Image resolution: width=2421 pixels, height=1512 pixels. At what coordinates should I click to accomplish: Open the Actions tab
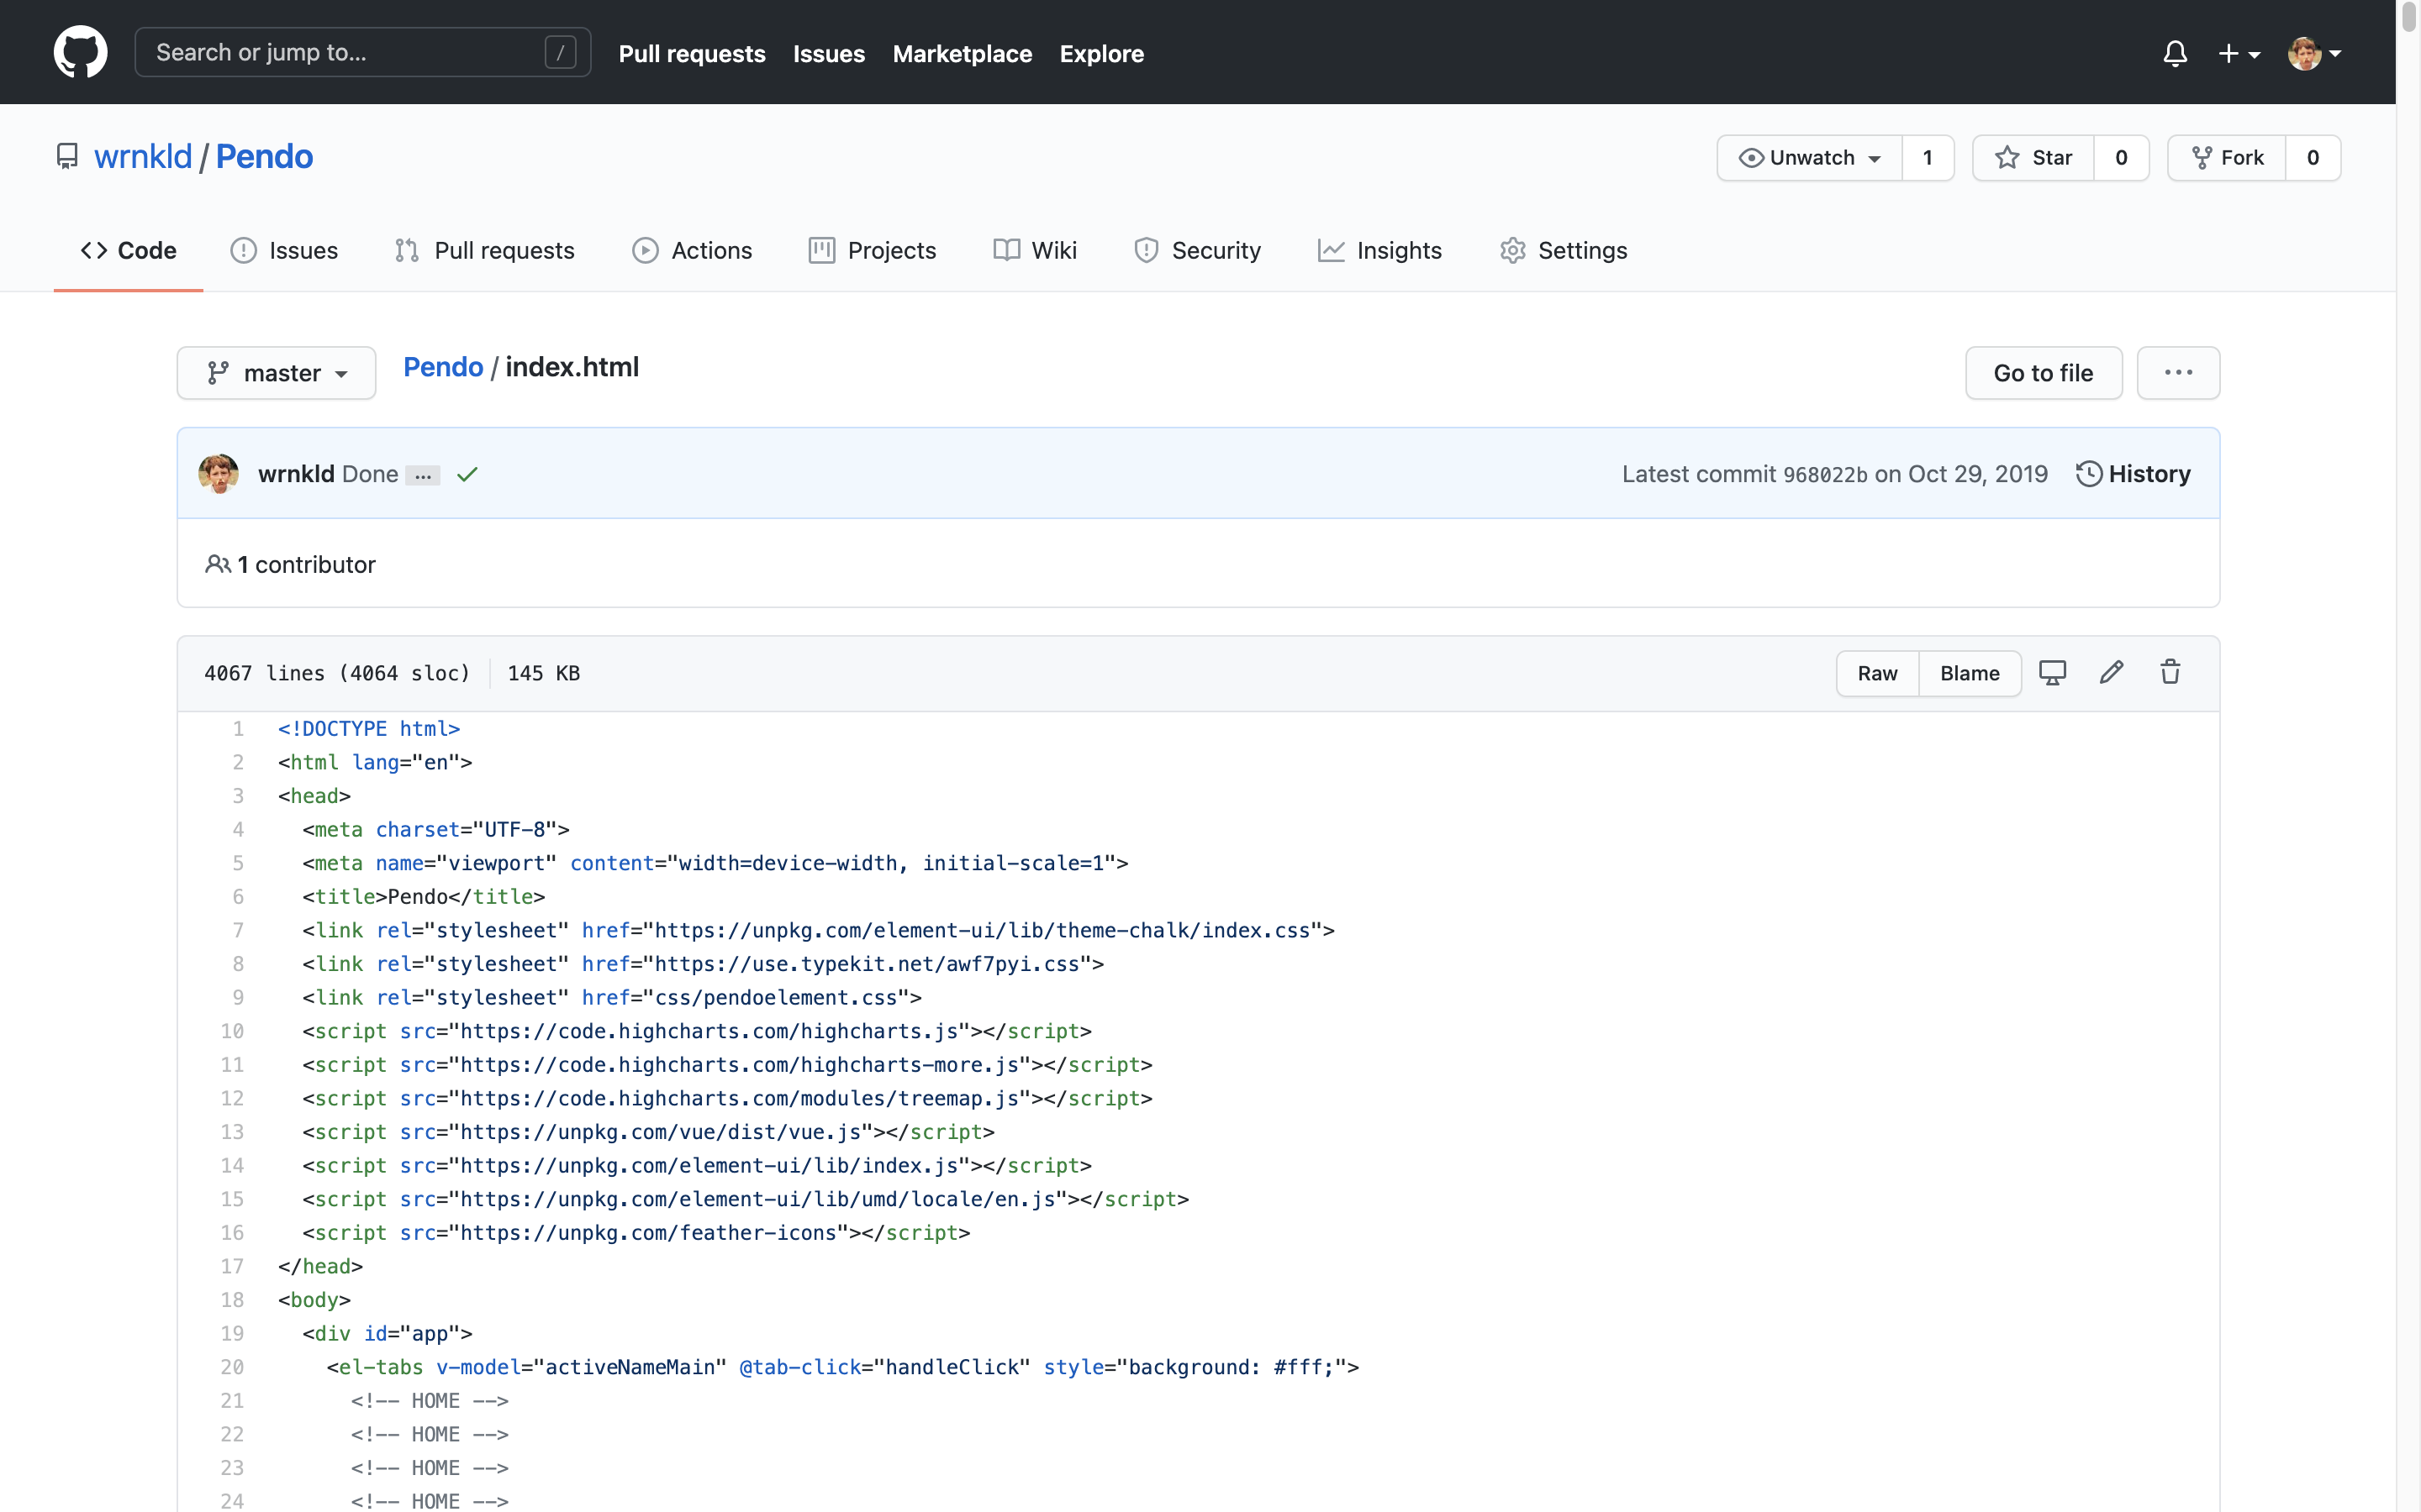coord(693,250)
